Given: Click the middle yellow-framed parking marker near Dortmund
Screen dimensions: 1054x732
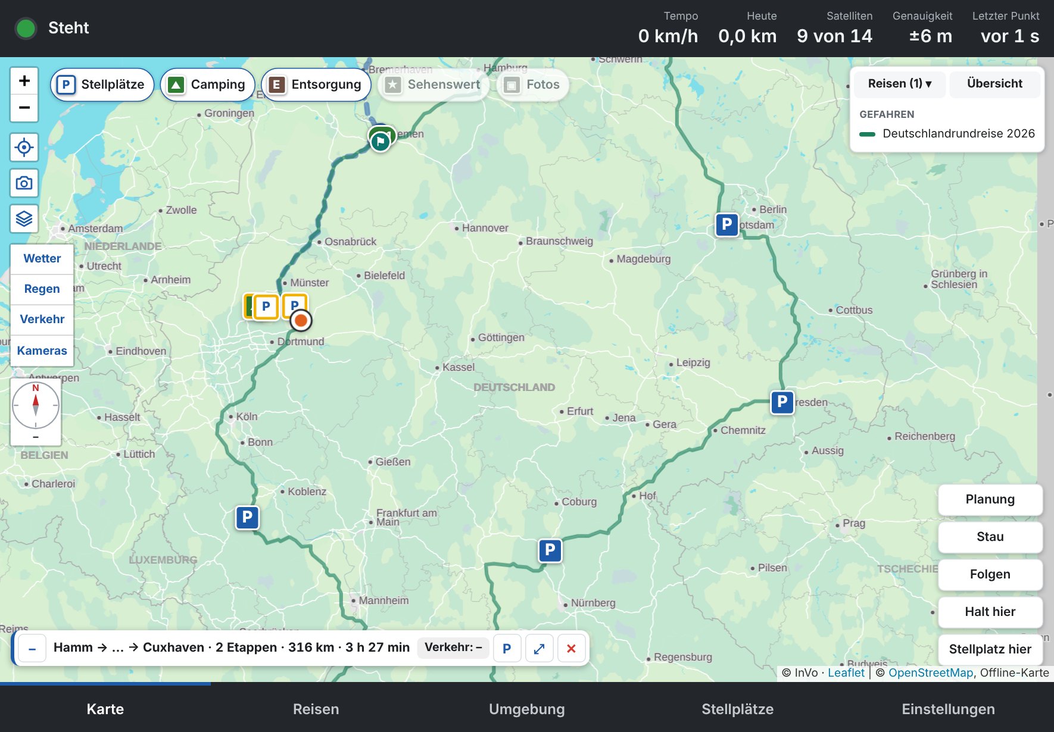Looking at the screenshot, I should click(266, 307).
